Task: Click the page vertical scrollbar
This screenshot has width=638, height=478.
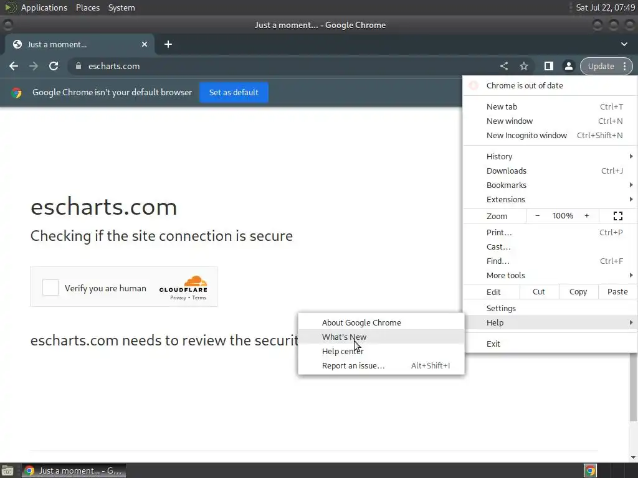Action: [633, 387]
